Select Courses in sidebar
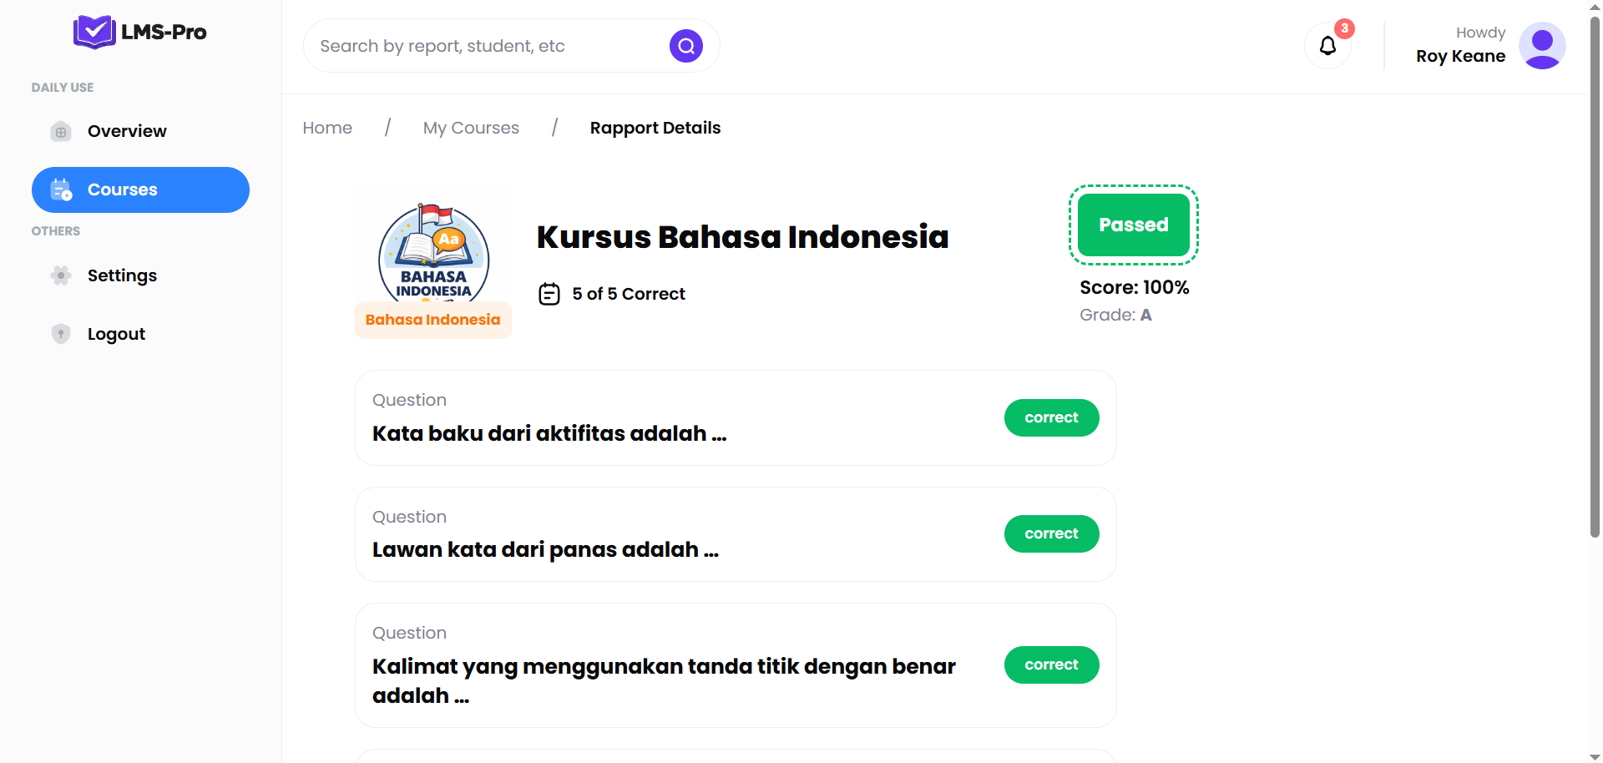This screenshot has width=1603, height=763. (140, 189)
